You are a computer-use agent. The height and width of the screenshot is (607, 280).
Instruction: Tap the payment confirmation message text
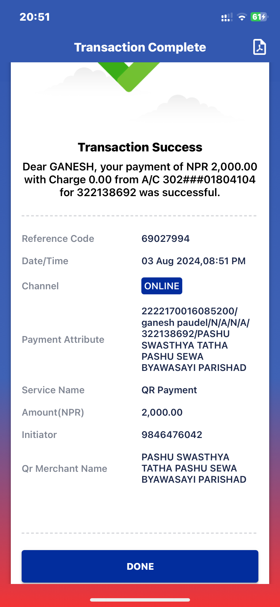pos(140,180)
